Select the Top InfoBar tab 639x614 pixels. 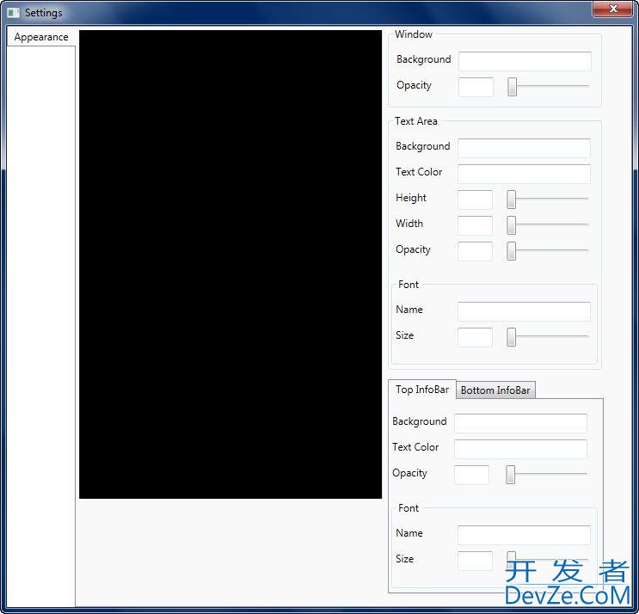point(422,390)
